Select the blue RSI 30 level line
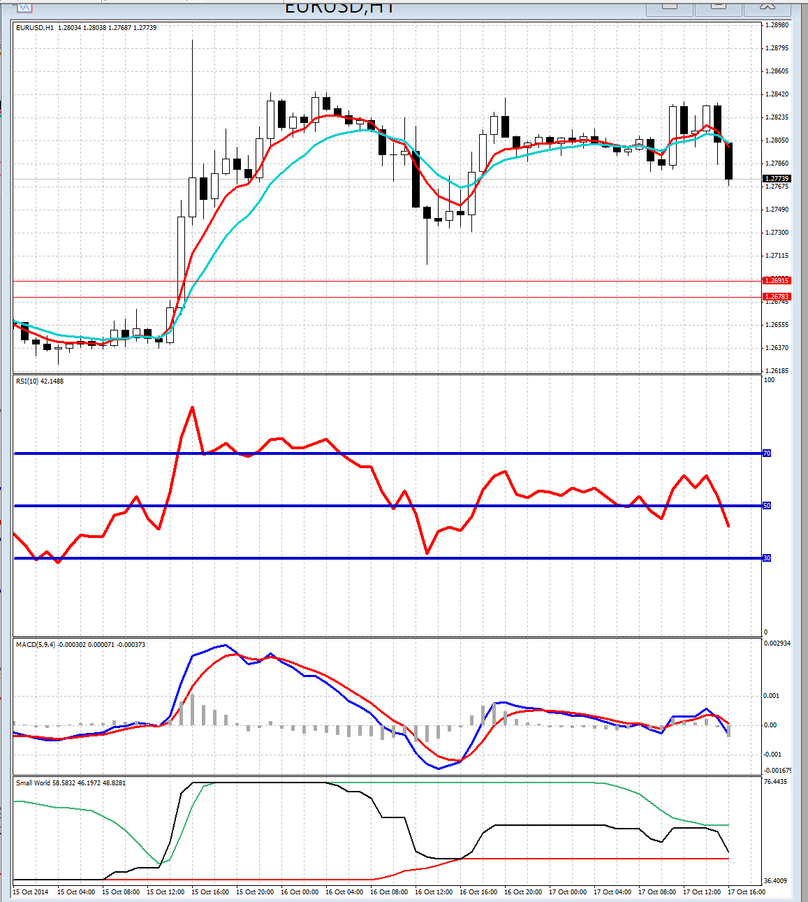Image resolution: width=808 pixels, height=902 pixels. tap(387, 558)
